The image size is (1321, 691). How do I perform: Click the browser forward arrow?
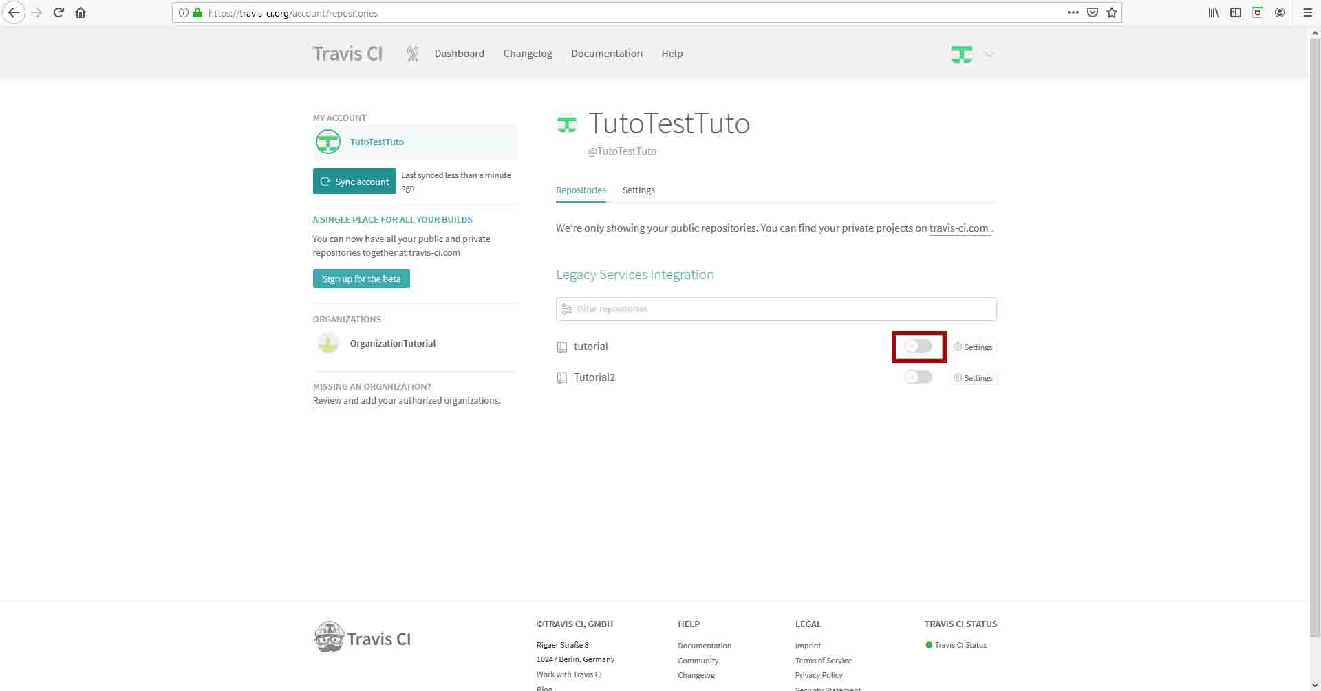coord(36,12)
